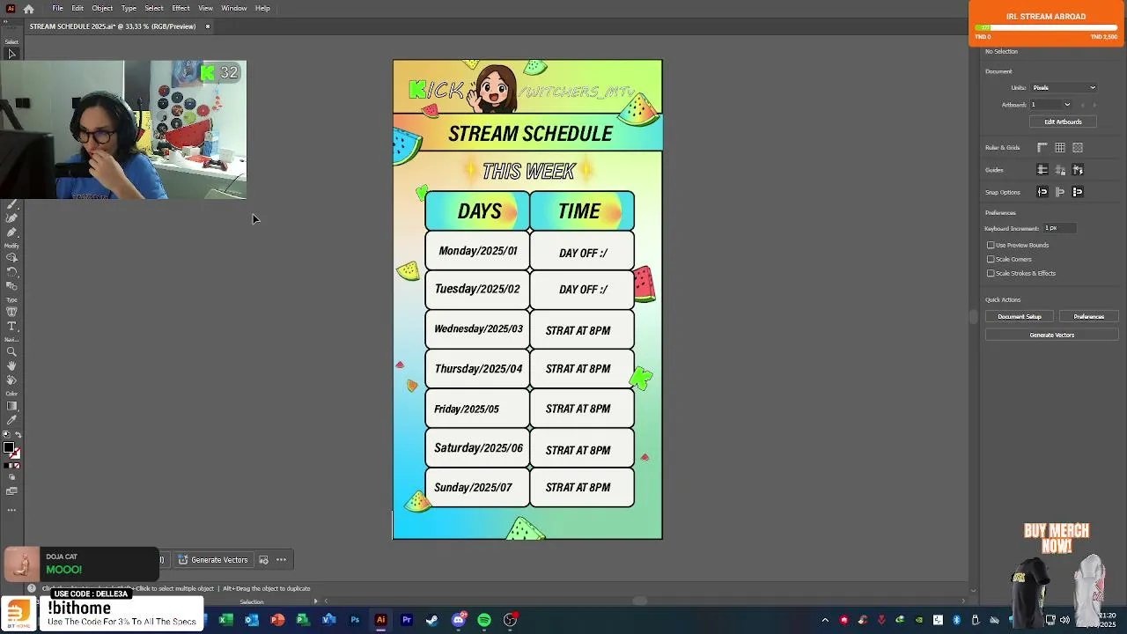Show hidden tray icons chevron
This screenshot has width=1127, height=634.
pyautogui.click(x=825, y=620)
